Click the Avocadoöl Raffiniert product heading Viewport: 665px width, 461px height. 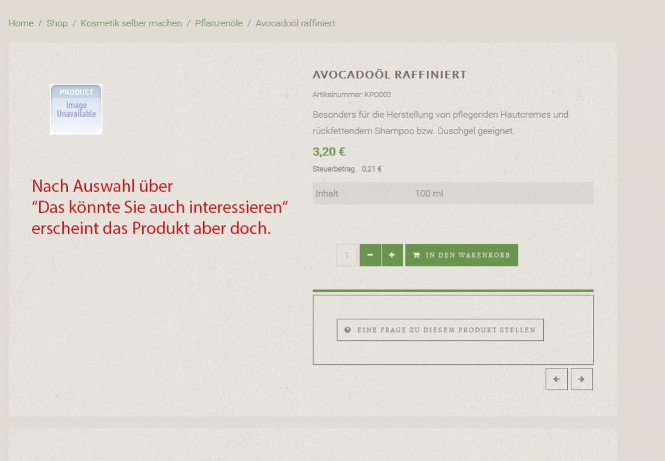coord(389,75)
